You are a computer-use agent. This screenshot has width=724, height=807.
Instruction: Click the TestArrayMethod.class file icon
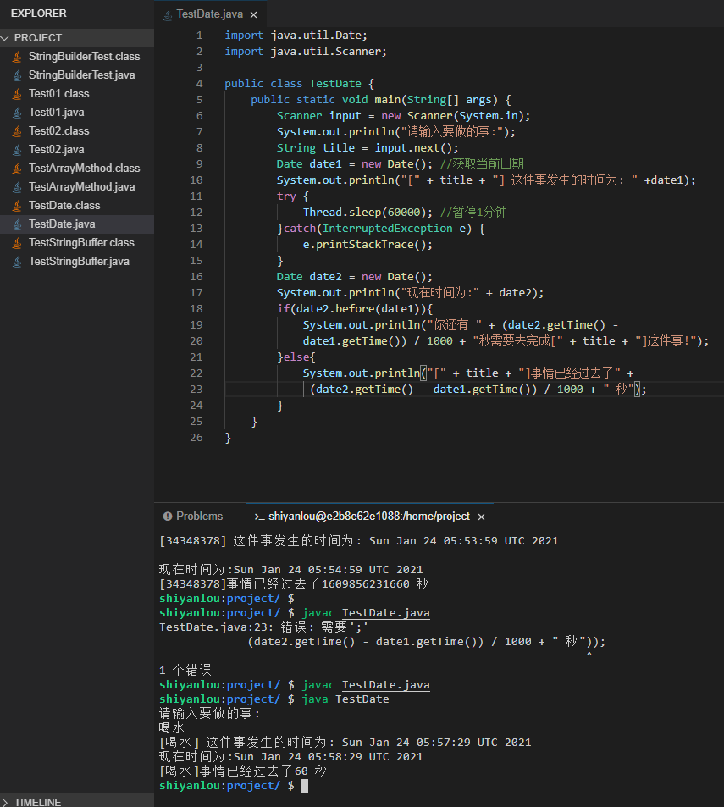pos(17,169)
